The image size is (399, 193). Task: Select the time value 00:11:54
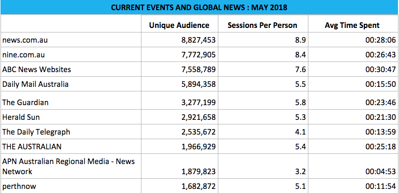click(381, 186)
